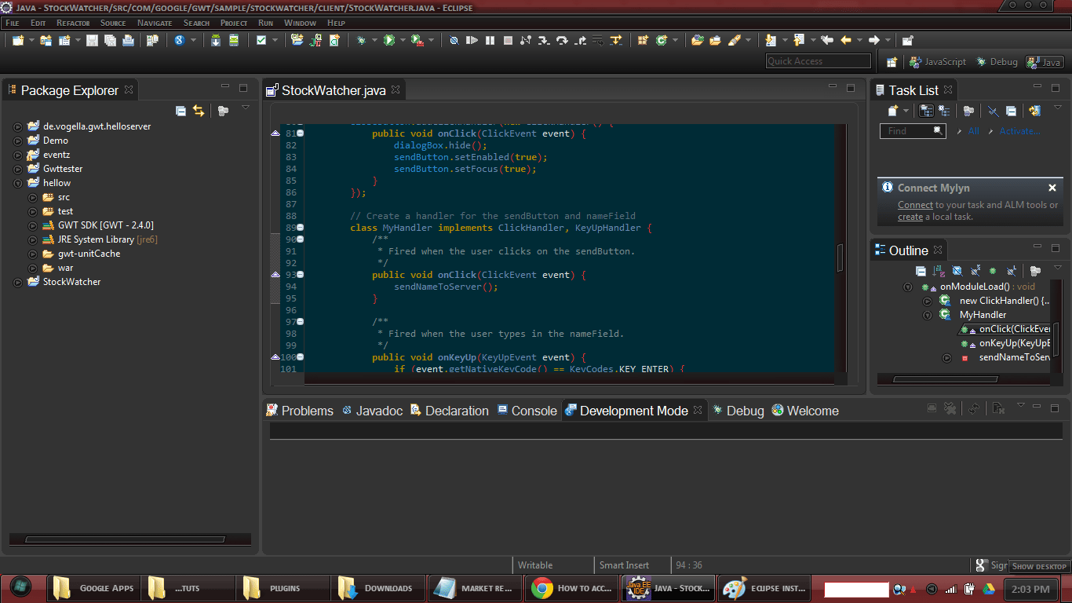
Task: Open the Refactor menu
Action: (x=73, y=23)
